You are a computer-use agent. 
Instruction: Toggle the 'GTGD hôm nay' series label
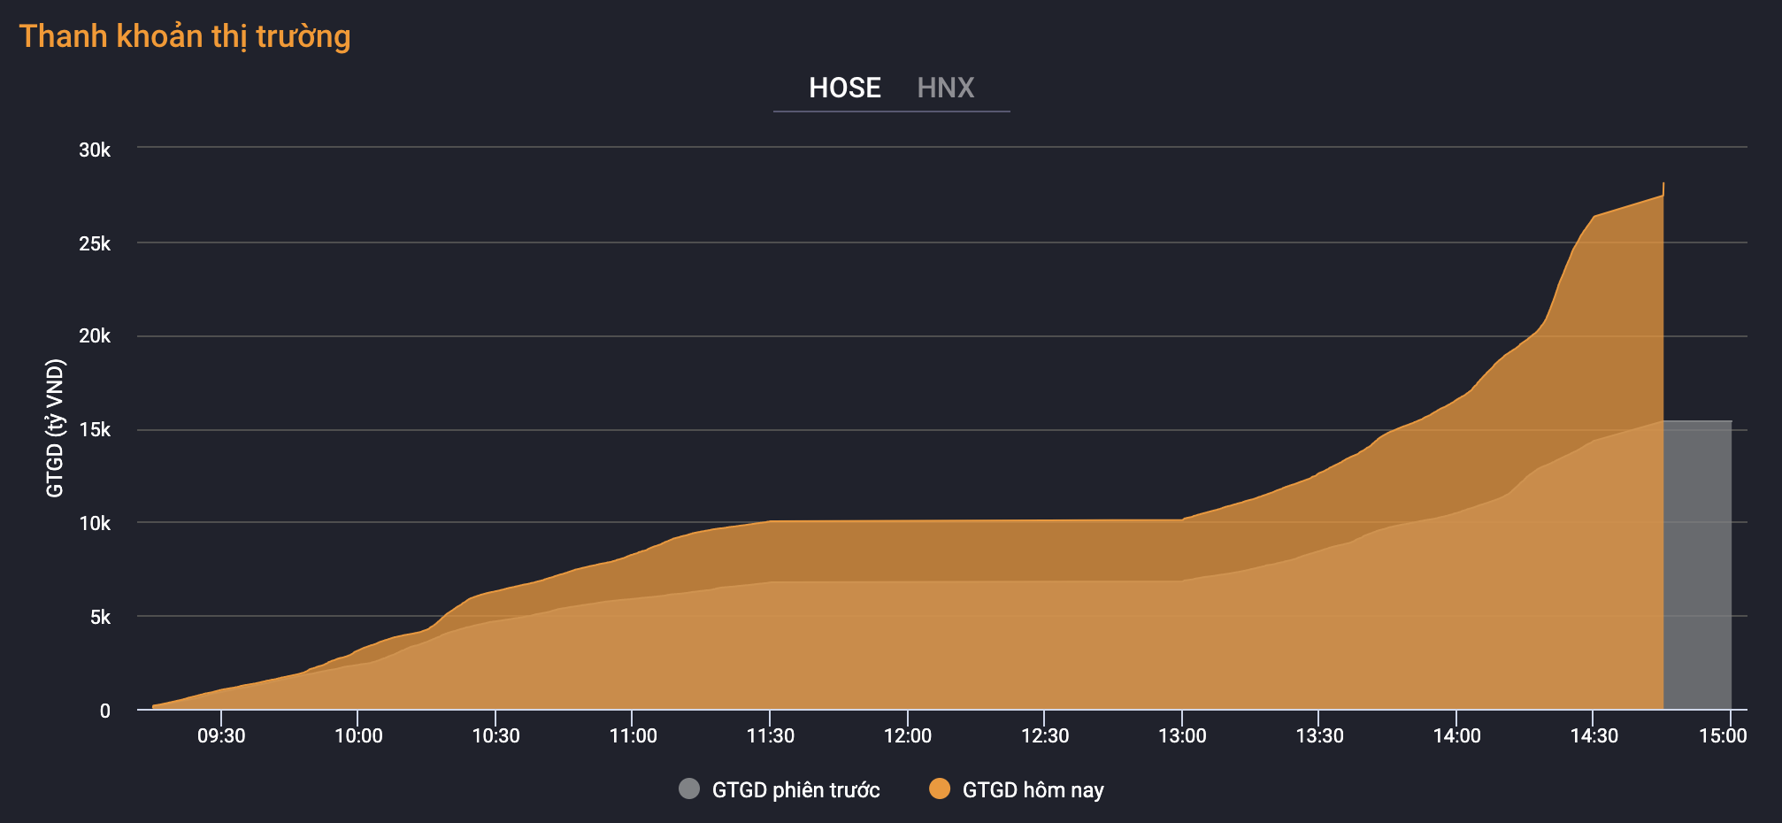pos(1033,790)
